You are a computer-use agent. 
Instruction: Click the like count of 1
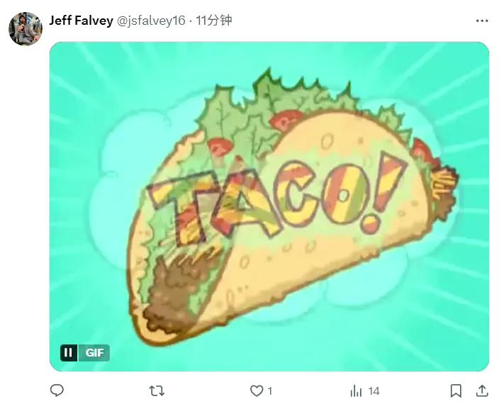(x=270, y=391)
